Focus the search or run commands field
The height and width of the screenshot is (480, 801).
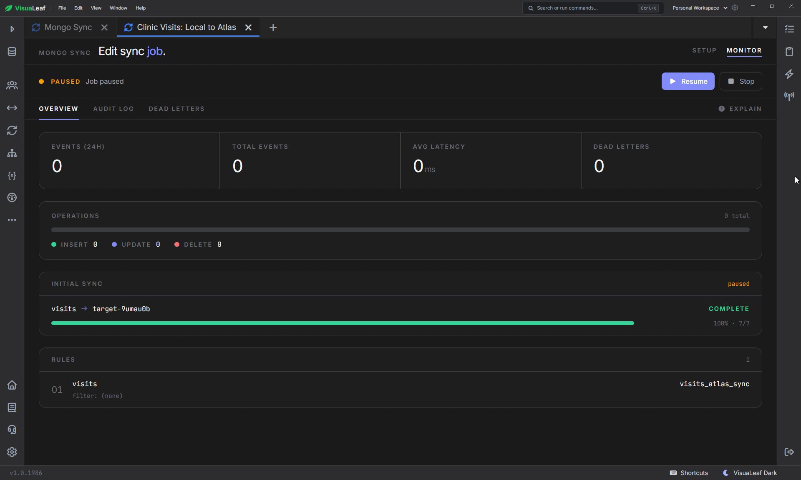593,8
